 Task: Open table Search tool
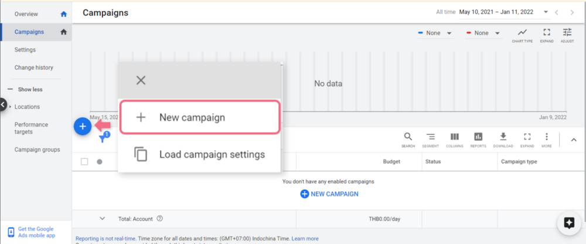pyautogui.click(x=408, y=140)
